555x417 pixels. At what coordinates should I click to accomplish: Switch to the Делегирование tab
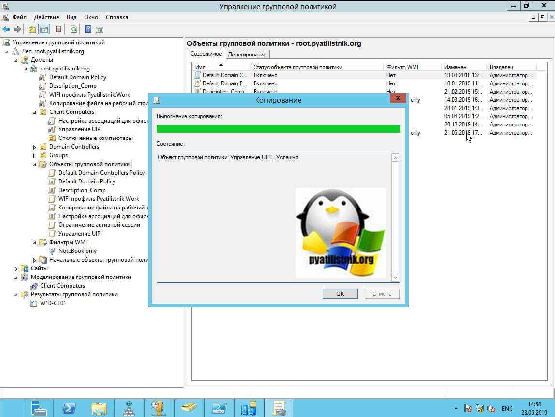point(247,55)
